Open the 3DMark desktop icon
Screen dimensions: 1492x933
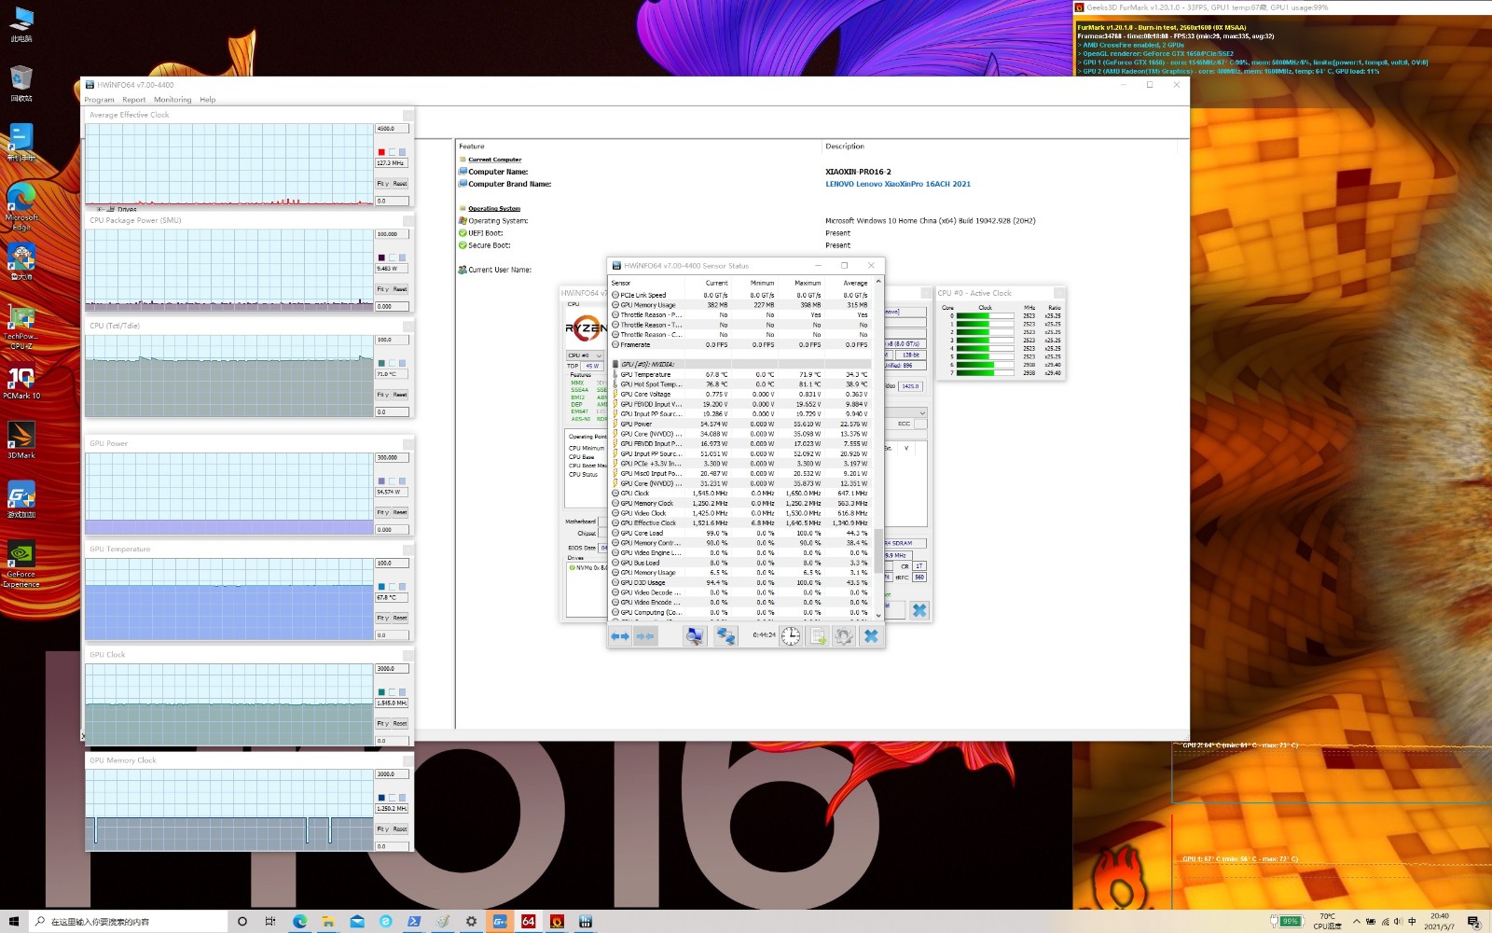coord(21,441)
